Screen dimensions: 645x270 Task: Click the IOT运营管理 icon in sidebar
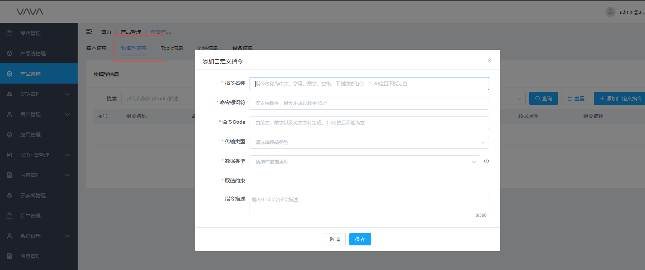10,155
